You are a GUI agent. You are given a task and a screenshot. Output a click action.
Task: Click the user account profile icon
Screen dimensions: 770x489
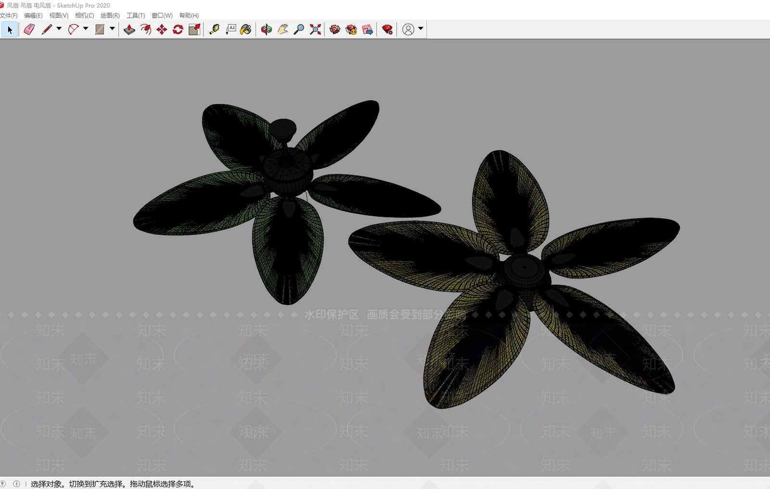408,30
